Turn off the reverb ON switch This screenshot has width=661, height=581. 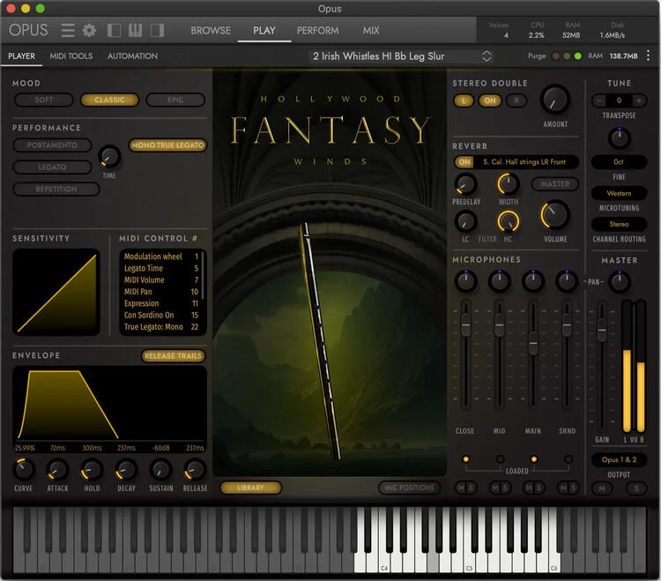click(x=464, y=162)
